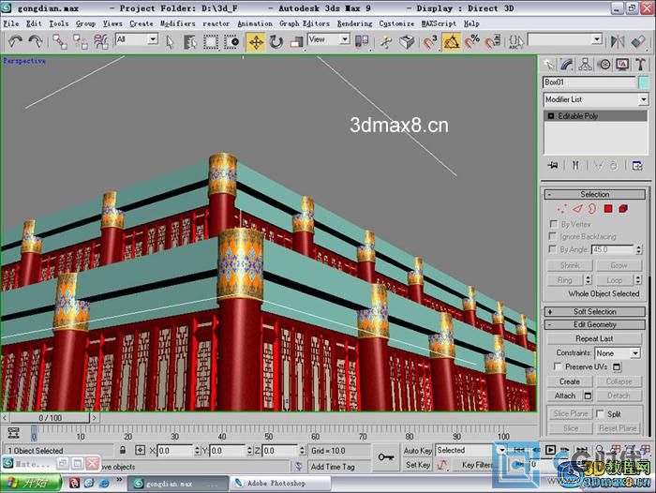The image size is (656, 493).
Task: Toggle Absolute/Offset transform type-in mode
Action: pyautogui.click(x=141, y=450)
